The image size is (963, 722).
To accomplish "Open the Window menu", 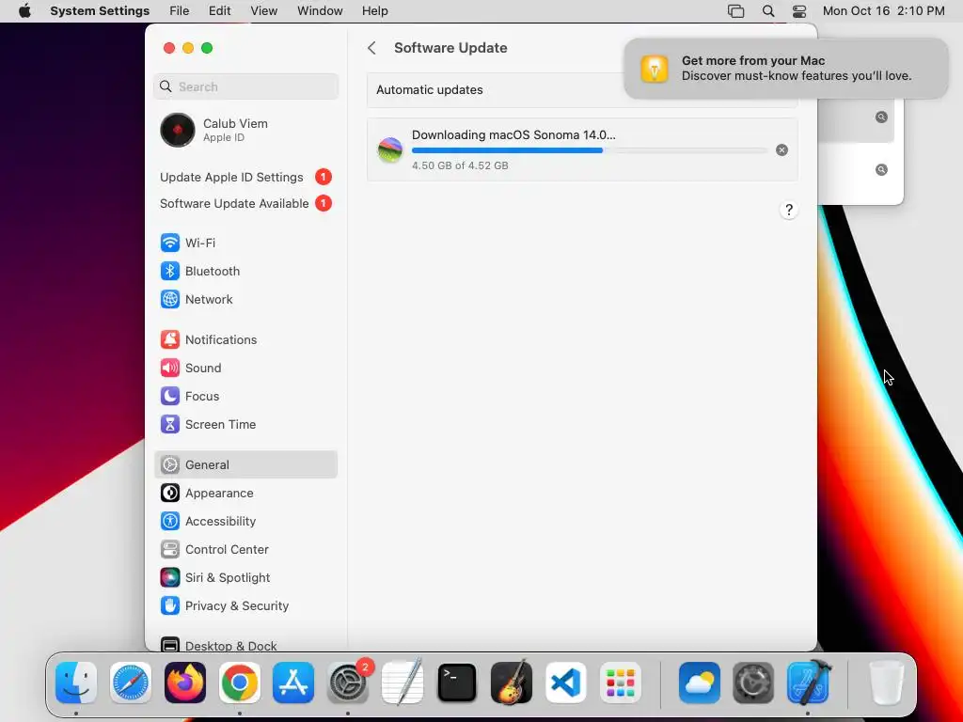I will coord(320,11).
